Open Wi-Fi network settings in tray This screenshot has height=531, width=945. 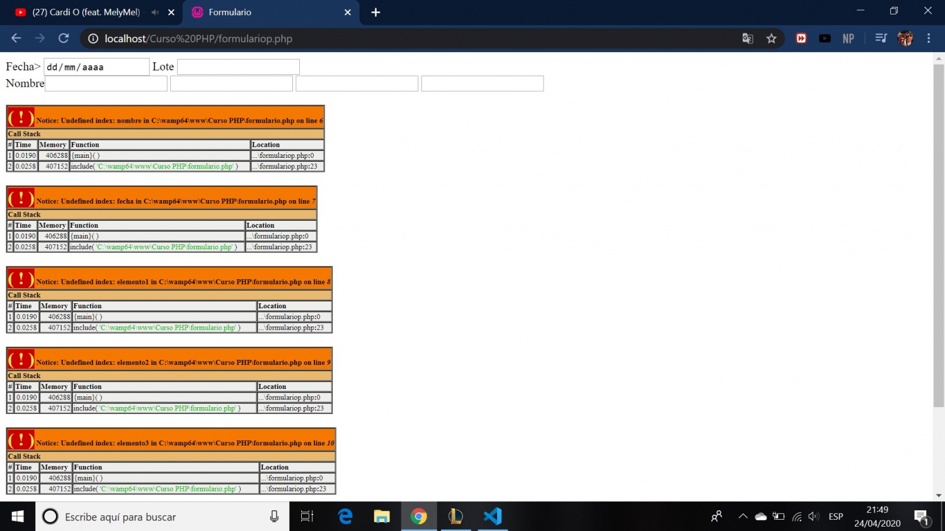[797, 517]
